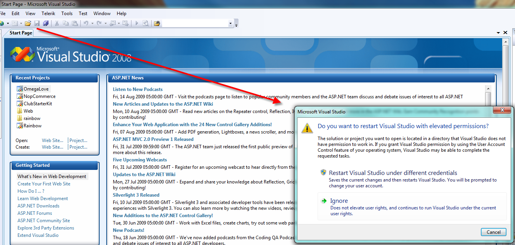The image size is (515, 245).
Task: Open the Window menu
Action: click(102, 14)
